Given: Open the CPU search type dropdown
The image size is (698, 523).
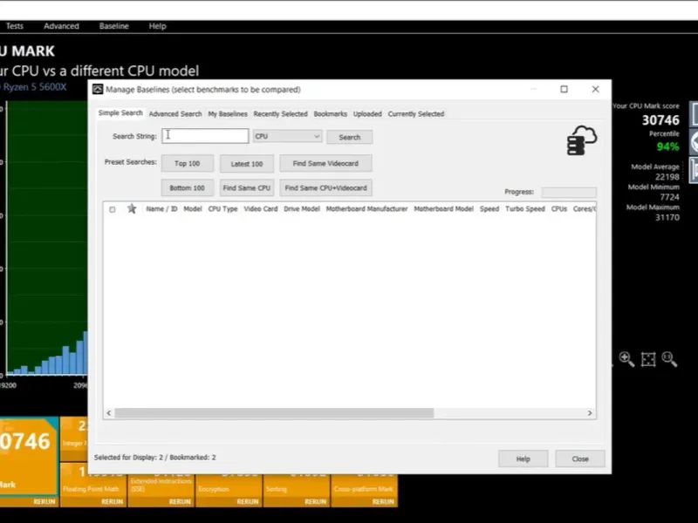Looking at the screenshot, I should click(x=287, y=136).
